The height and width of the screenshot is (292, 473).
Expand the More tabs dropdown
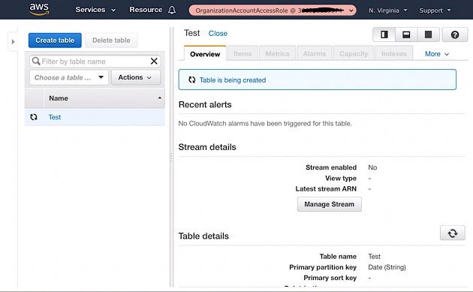[x=436, y=54]
